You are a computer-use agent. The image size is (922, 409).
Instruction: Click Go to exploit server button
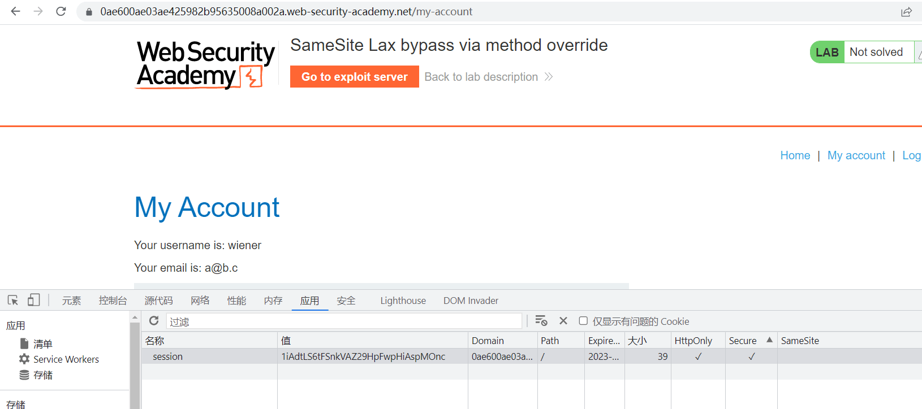[354, 77]
